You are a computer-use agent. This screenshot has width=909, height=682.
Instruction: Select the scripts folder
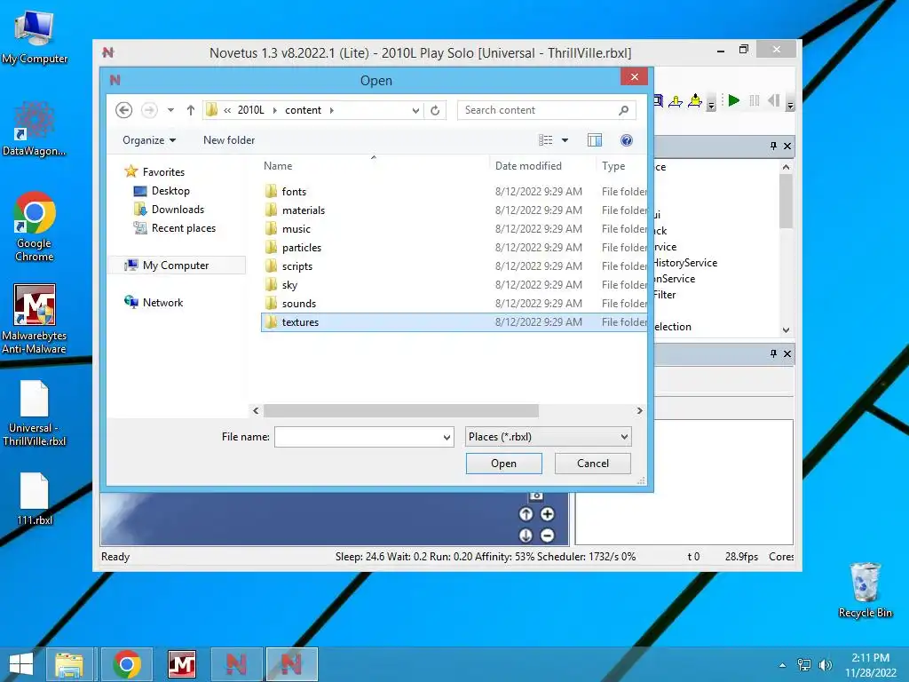pos(454,266)
